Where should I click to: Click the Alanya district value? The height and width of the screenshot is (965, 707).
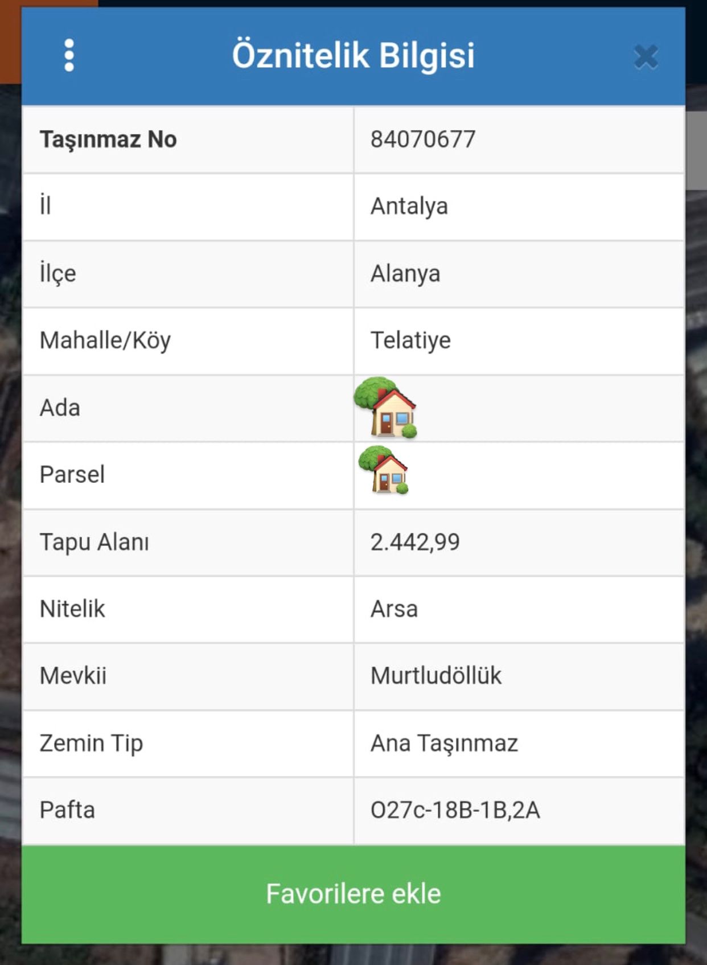point(405,273)
